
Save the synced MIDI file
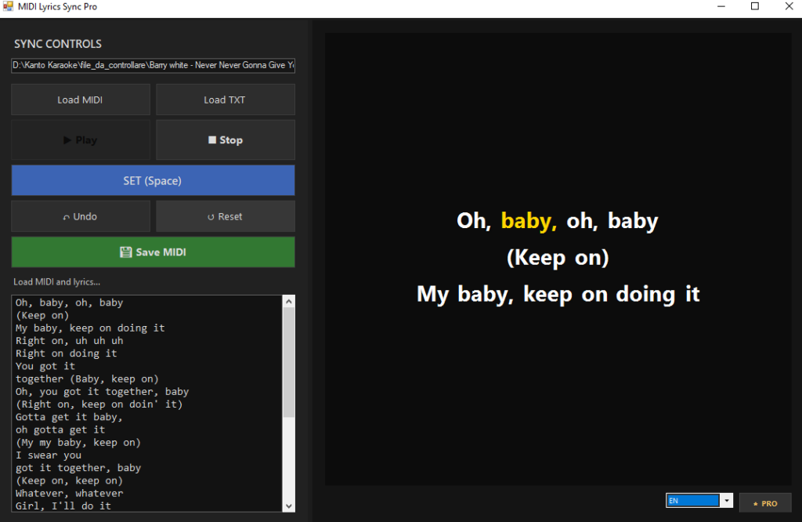[153, 252]
